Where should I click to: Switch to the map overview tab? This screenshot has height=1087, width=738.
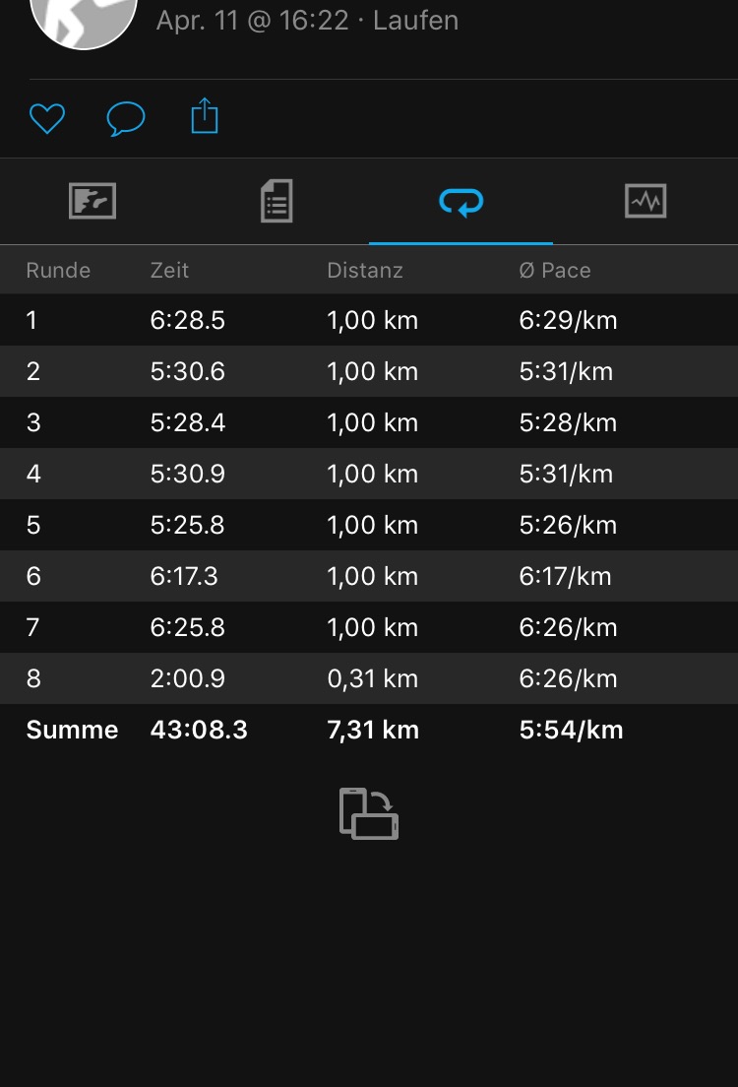[92, 202]
